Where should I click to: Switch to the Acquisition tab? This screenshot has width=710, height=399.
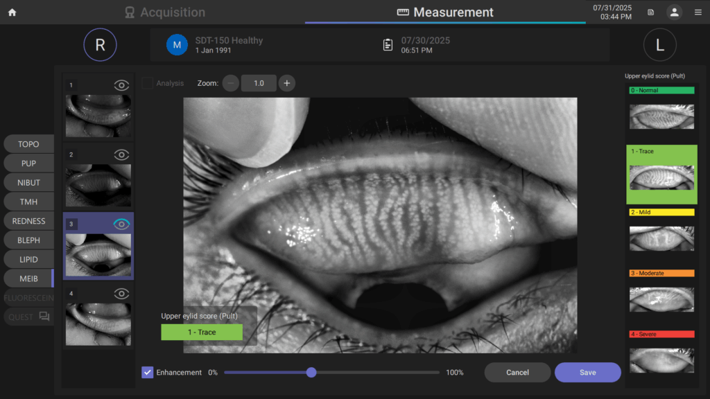click(x=165, y=12)
